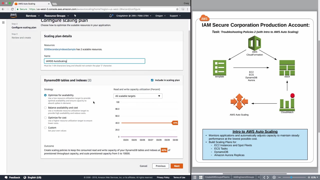Click the Craig profile name in Chrome
The height and width of the screenshot is (180, 320).
tap(186, 3)
